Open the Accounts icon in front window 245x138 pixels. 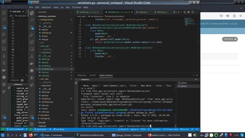pos(32,117)
